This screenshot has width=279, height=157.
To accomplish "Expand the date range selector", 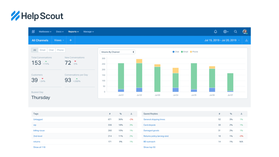I will (222, 40).
